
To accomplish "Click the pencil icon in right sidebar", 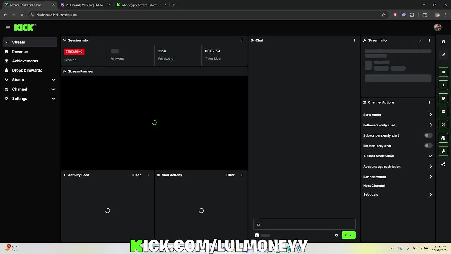I will (444, 55).
